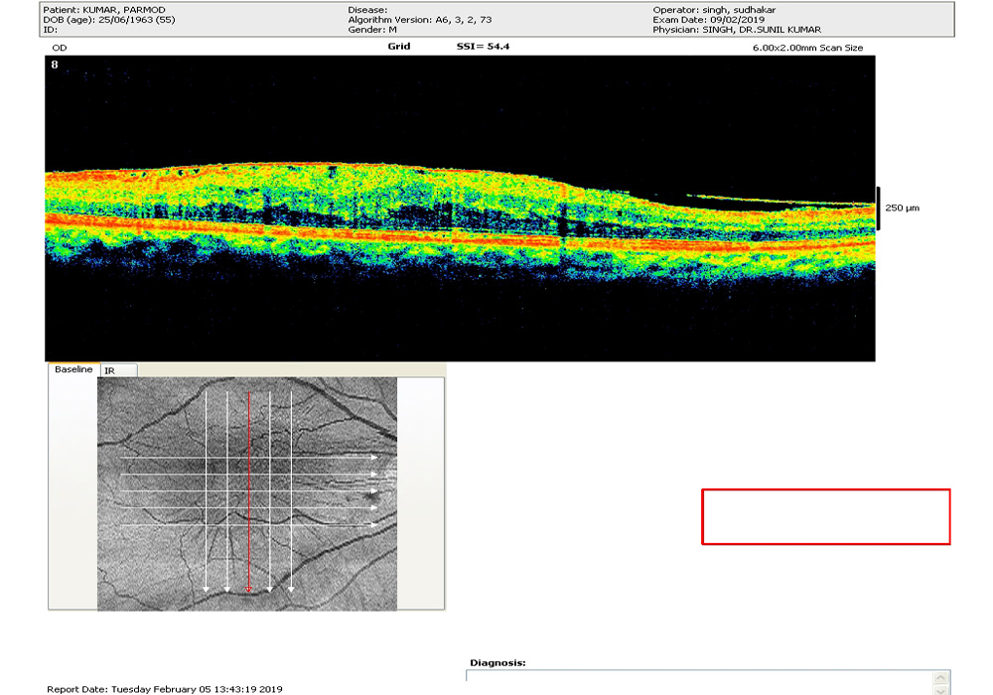
Task: Click the 'SSI= 54.4' value
Action: [483, 47]
